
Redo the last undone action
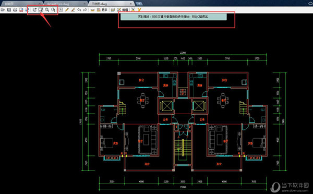85,10
